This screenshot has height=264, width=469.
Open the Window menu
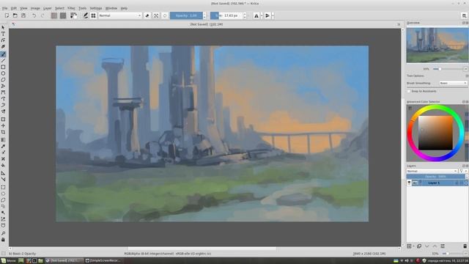[x=111, y=8]
